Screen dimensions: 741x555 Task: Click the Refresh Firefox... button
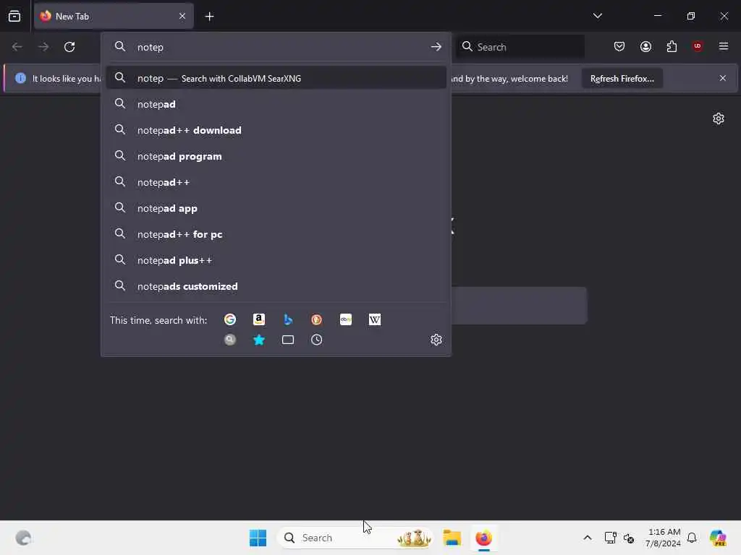(622, 78)
